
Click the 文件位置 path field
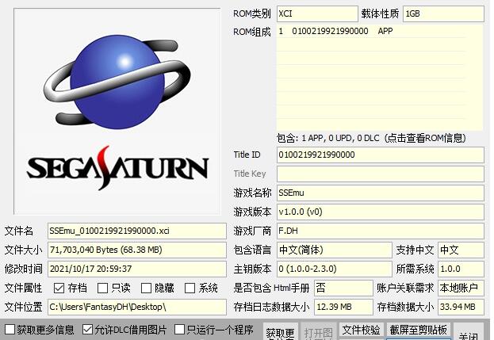[137, 307]
